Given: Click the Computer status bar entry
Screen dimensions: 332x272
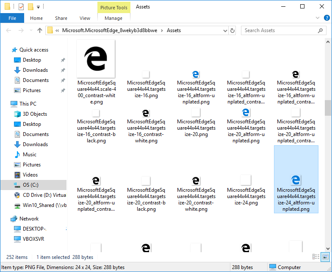Looking at the screenshot, I should pos(285,267).
